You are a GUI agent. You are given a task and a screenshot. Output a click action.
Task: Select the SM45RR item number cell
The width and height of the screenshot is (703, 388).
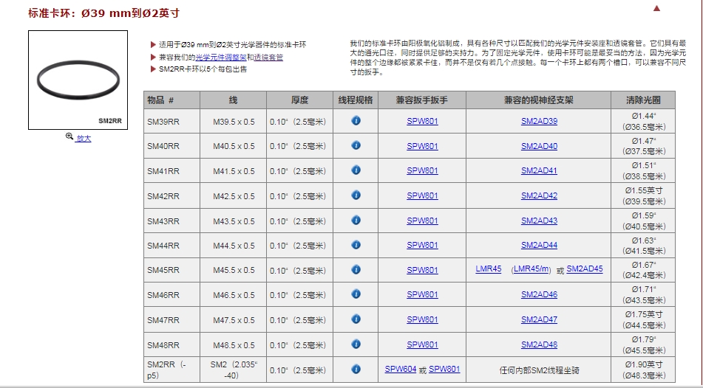pyautogui.click(x=171, y=270)
